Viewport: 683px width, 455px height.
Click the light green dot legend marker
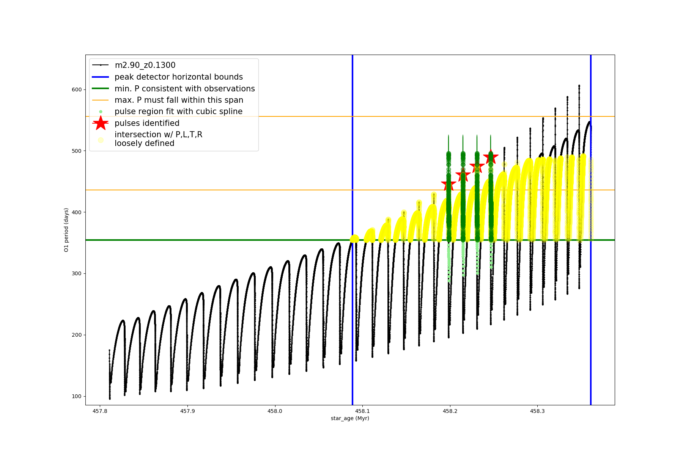(101, 111)
